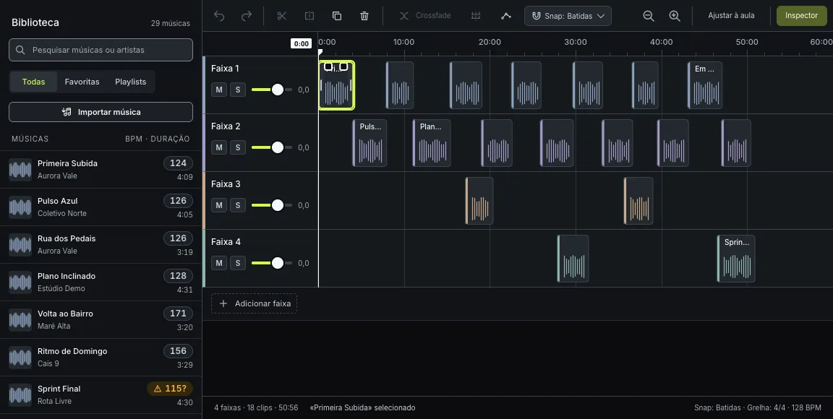Click the undo arrow icon
Screen dimensions: 833x419
[x=219, y=16]
